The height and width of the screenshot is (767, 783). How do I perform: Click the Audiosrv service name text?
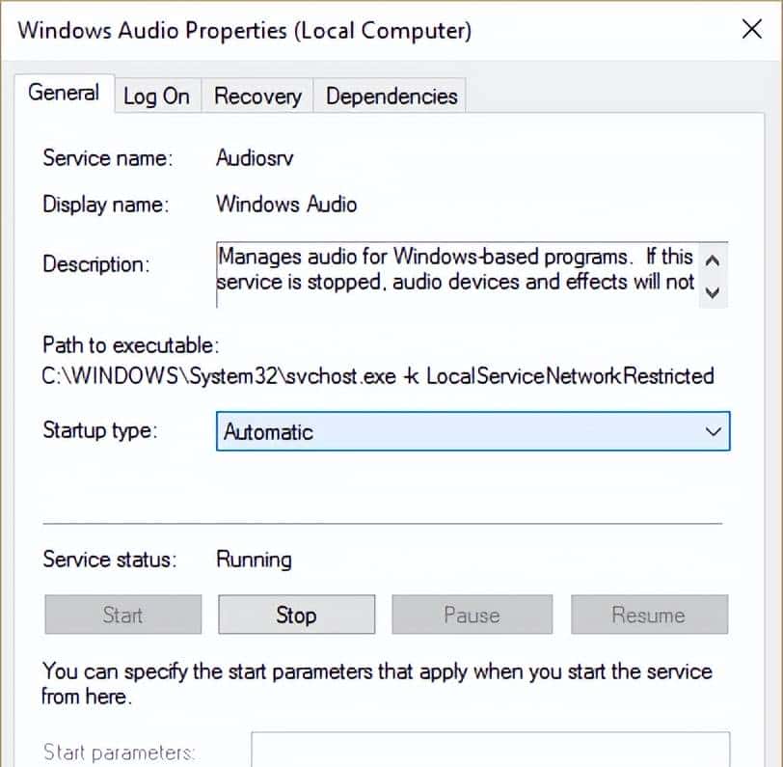(255, 158)
